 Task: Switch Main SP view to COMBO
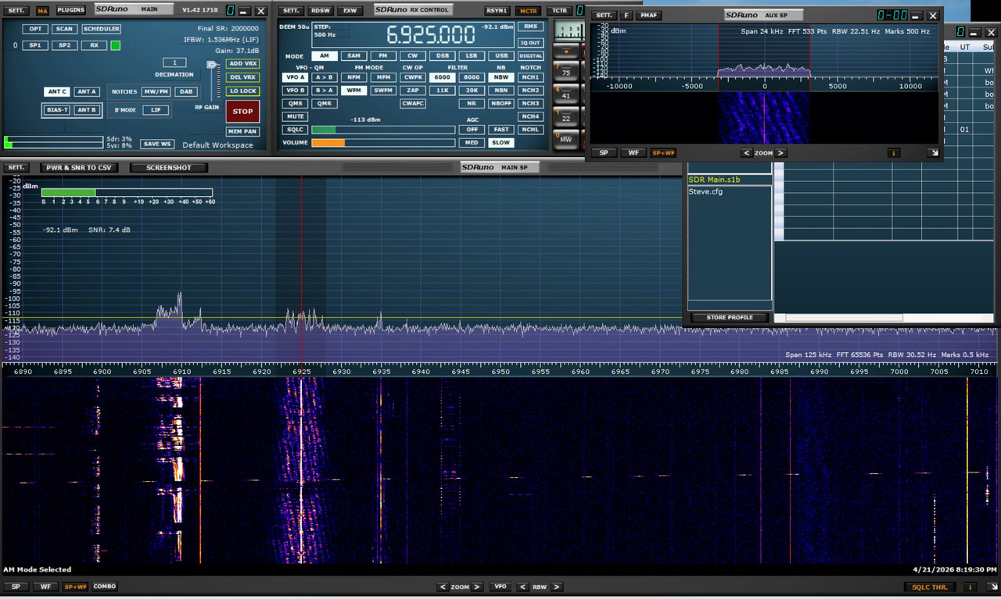click(x=105, y=587)
